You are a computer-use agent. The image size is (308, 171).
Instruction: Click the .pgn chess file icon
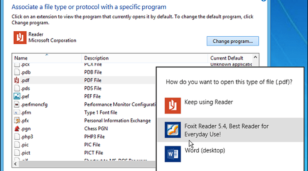(17, 129)
